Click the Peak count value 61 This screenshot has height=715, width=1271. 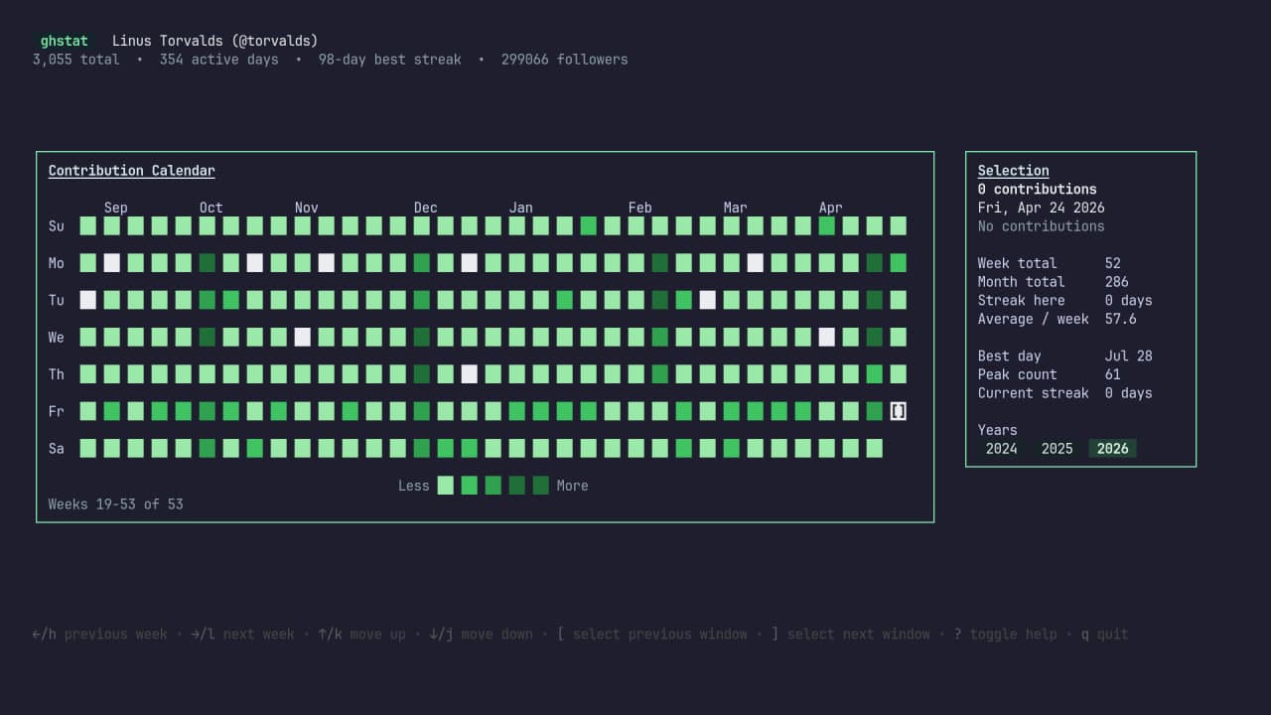click(1112, 374)
